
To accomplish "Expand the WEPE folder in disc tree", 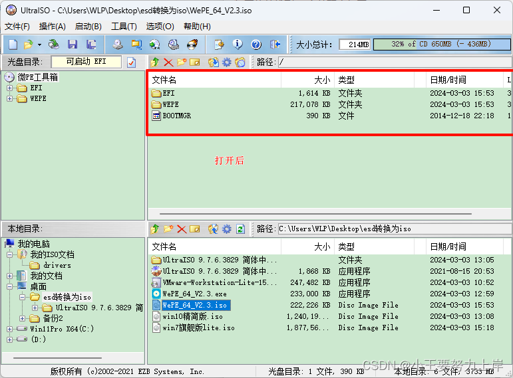I will tap(9, 98).
